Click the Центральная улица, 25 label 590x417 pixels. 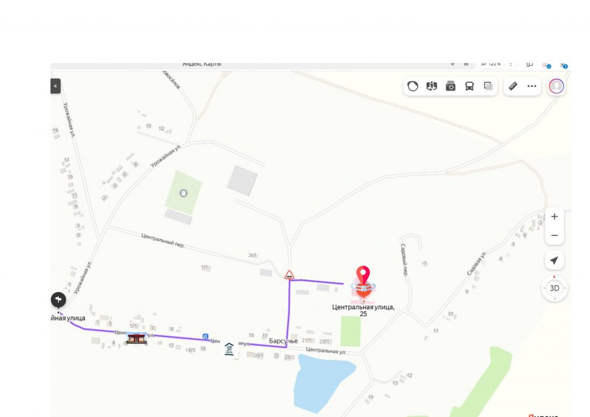point(363,310)
